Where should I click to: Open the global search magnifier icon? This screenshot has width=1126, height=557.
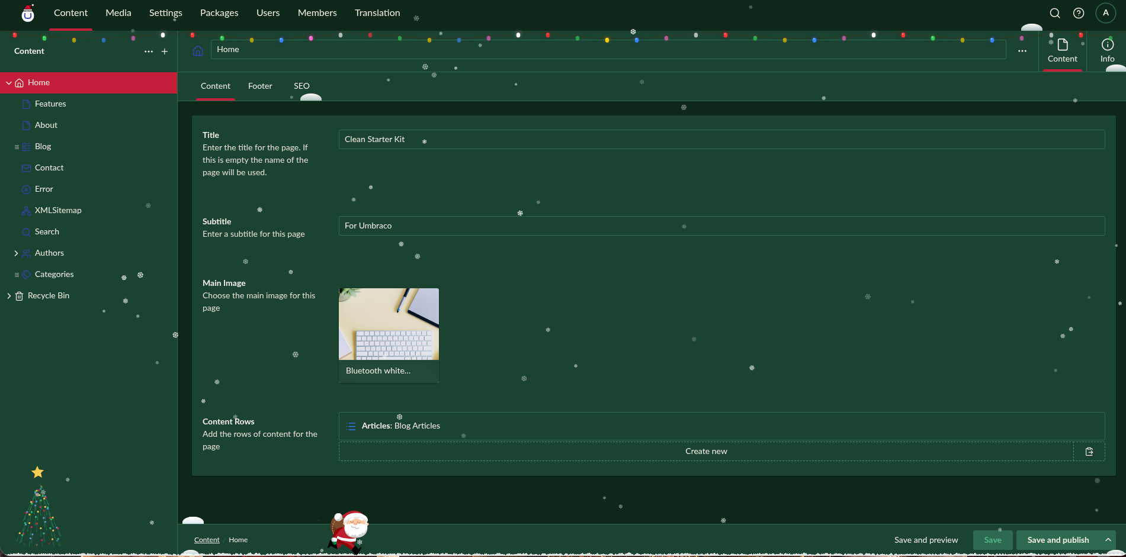1054,12
